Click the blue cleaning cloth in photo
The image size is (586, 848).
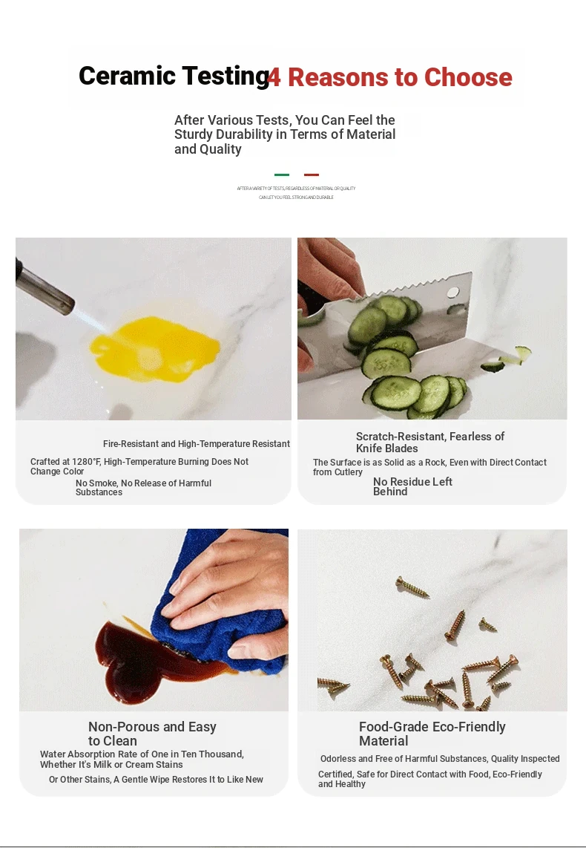point(222,603)
